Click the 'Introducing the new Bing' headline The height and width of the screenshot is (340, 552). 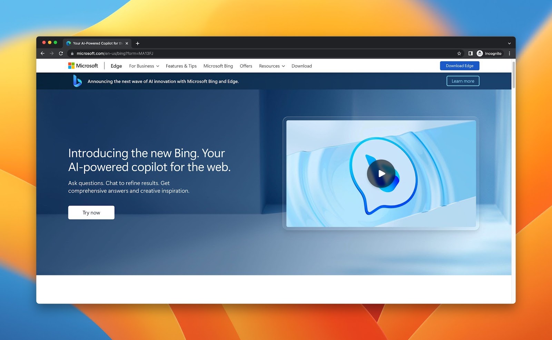(x=149, y=160)
